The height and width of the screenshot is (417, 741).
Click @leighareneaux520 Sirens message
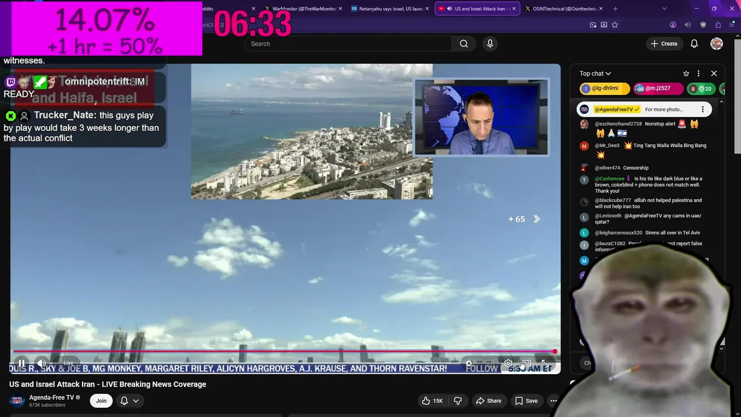point(647,233)
